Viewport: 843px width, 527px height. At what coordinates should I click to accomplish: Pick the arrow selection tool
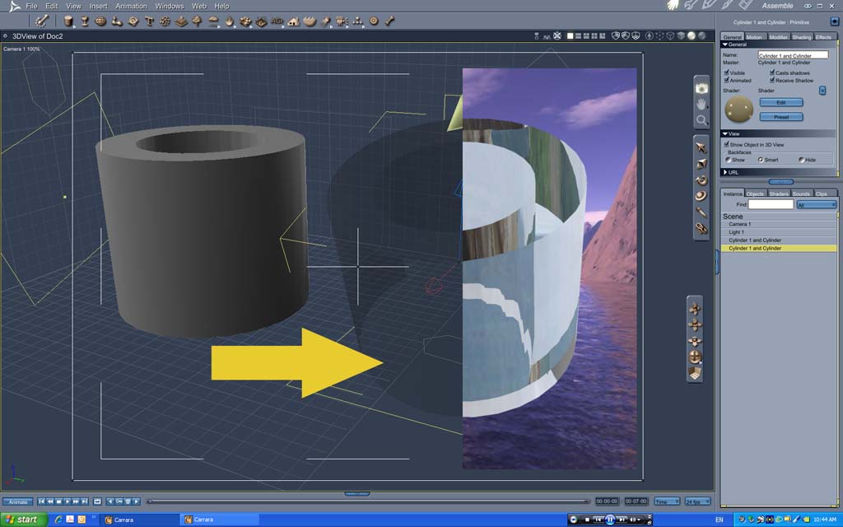pos(701,147)
